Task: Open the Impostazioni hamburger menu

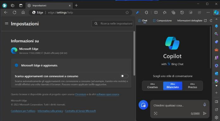Action: (x=7, y=24)
